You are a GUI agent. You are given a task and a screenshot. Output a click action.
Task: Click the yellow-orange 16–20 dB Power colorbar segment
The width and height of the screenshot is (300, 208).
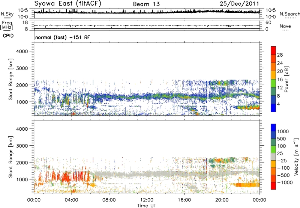click(273, 75)
